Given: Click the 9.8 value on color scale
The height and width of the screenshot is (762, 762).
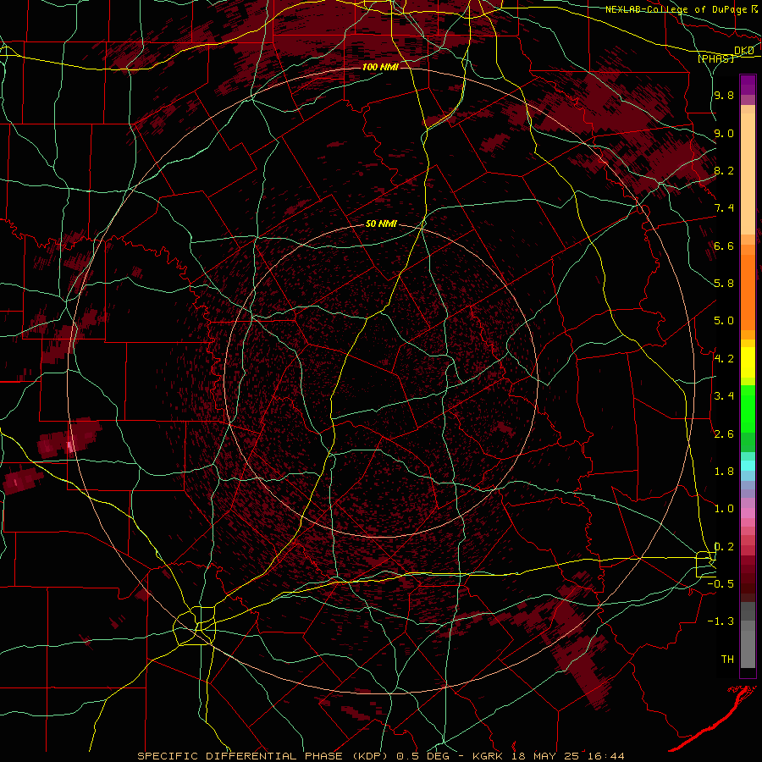Looking at the screenshot, I should [x=724, y=95].
